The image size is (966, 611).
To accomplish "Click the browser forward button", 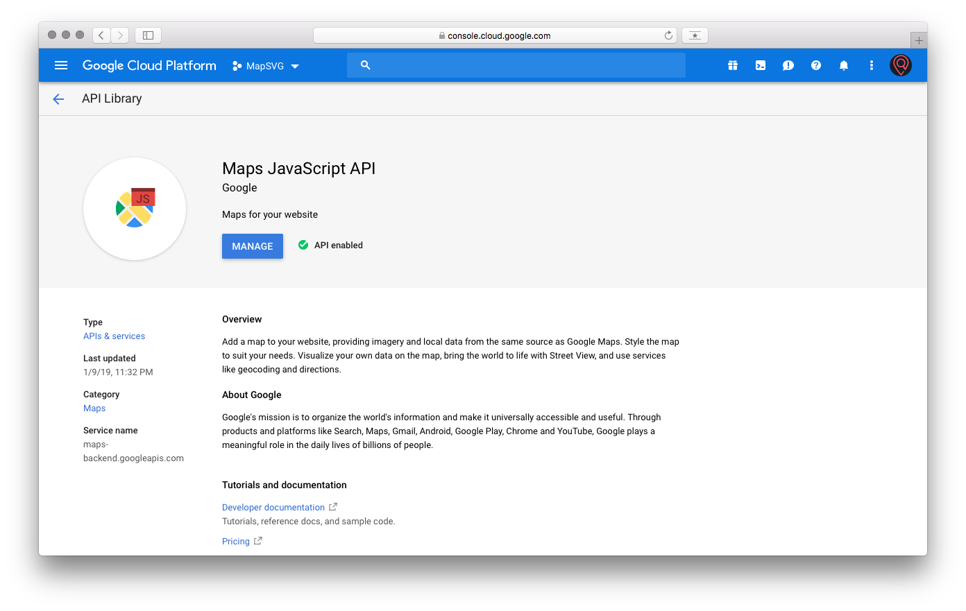I will (x=120, y=35).
